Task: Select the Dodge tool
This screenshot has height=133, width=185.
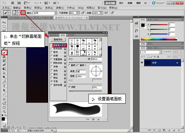Action: point(4,77)
